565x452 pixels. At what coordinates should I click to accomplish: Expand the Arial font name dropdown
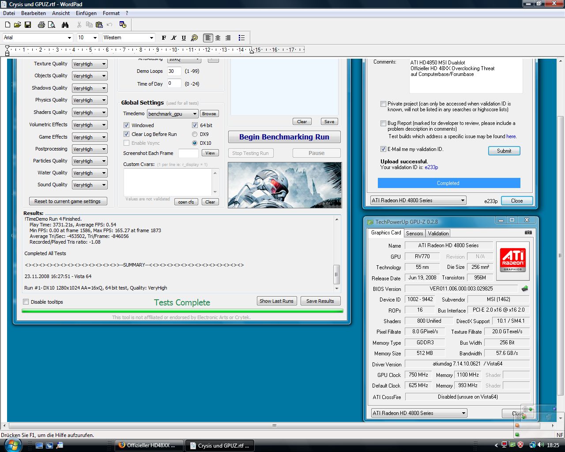pos(69,38)
